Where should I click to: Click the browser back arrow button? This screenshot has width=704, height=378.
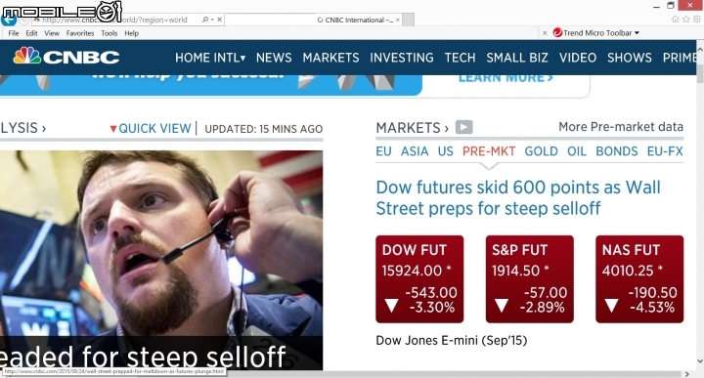pyautogui.click(x=8, y=20)
